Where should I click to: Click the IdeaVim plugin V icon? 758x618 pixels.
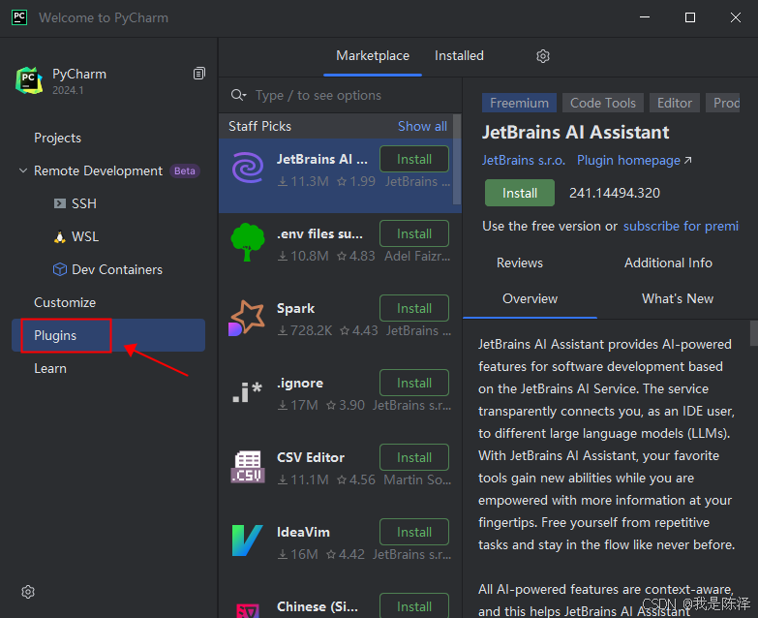tap(248, 541)
